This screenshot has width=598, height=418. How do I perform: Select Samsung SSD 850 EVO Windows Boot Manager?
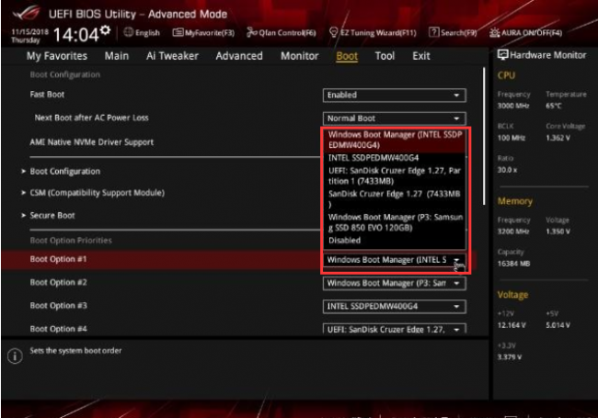coord(395,222)
